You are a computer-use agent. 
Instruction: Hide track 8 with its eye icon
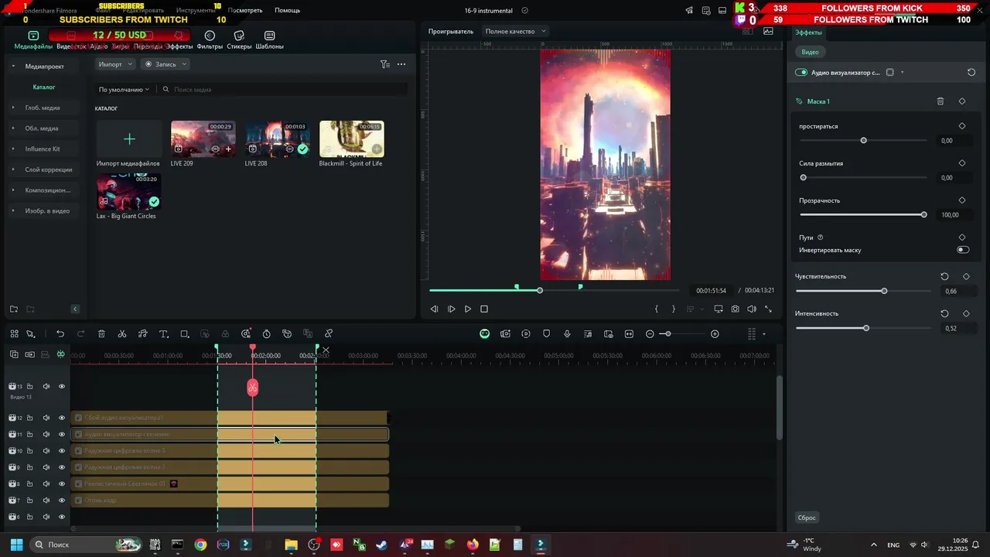click(x=62, y=484)
